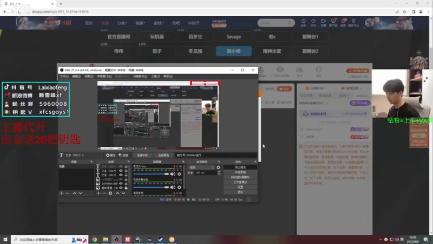Open settings gear of the first mixer channel
The width and height of the screenshot is (433, 244).
tap(179, 174)
